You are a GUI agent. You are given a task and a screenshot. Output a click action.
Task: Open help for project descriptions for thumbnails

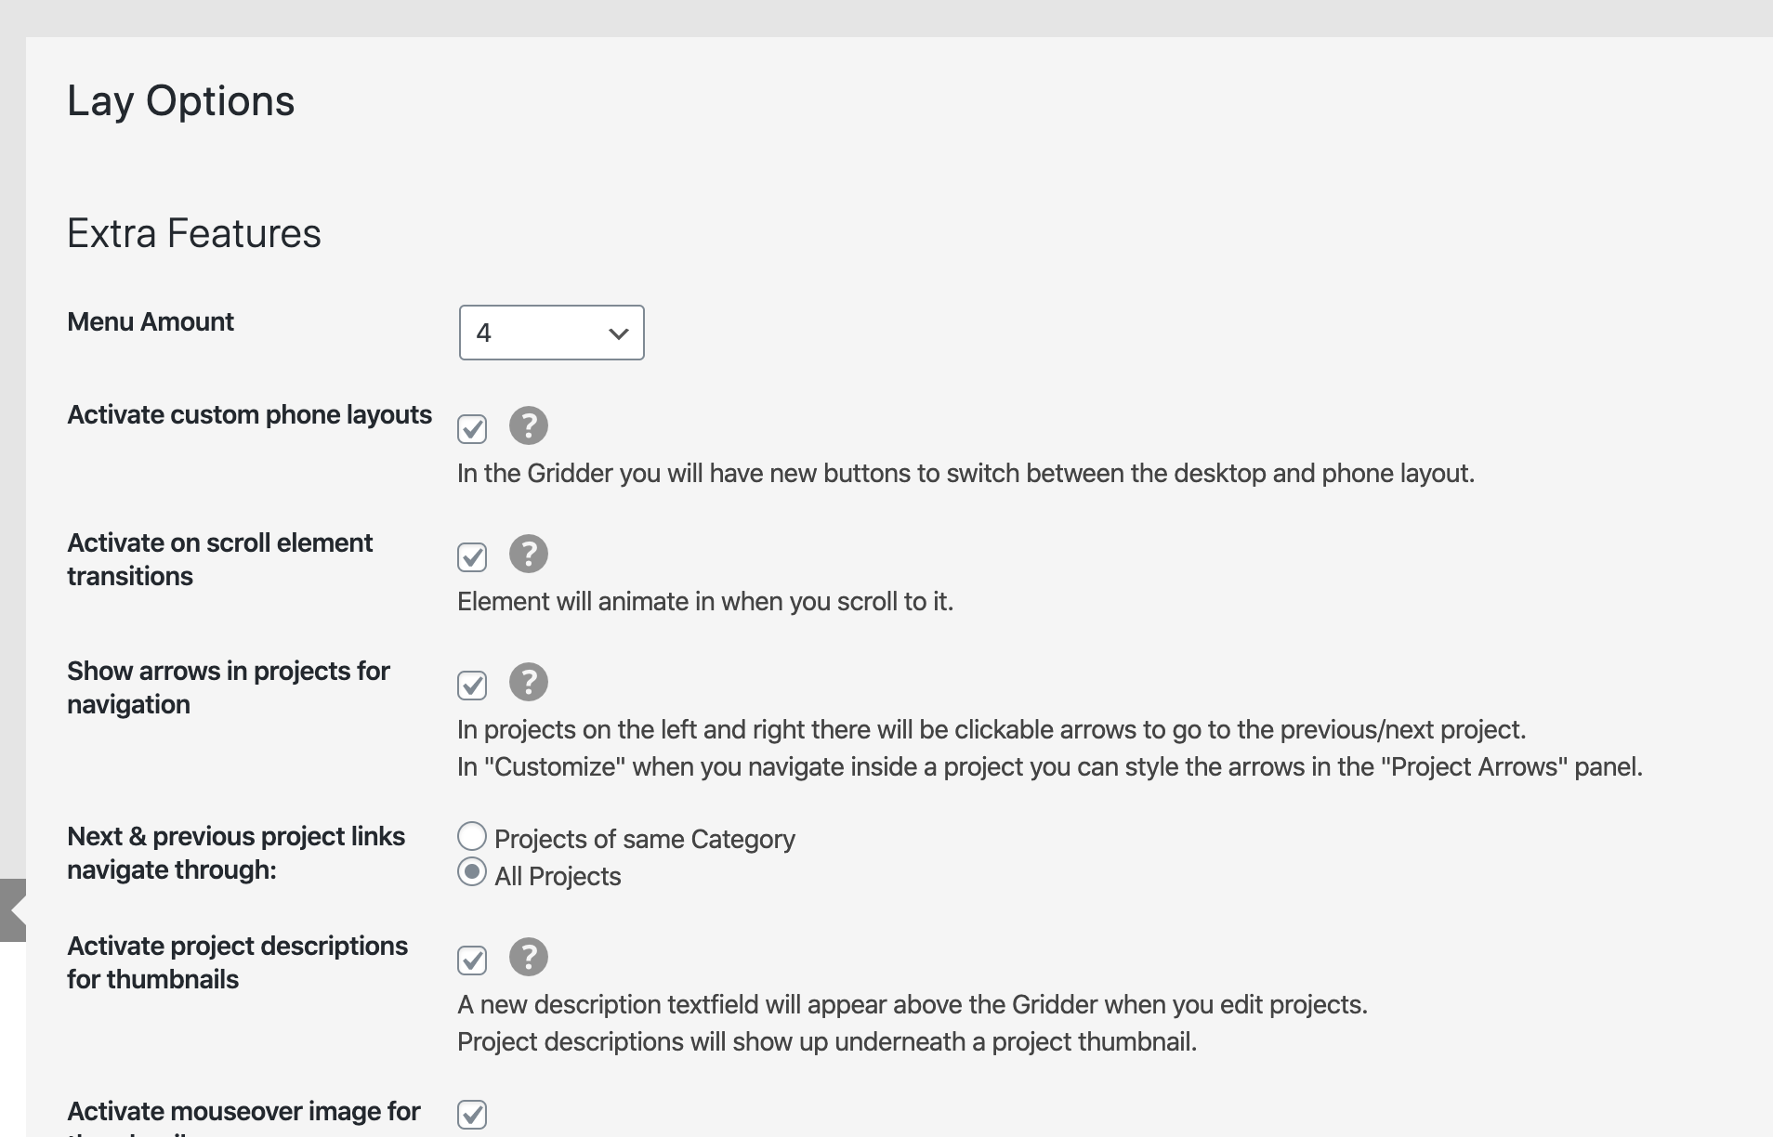click(528, 958)
